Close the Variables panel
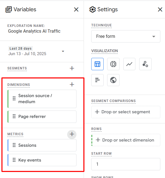165x178 pixels. coord(76,10)
